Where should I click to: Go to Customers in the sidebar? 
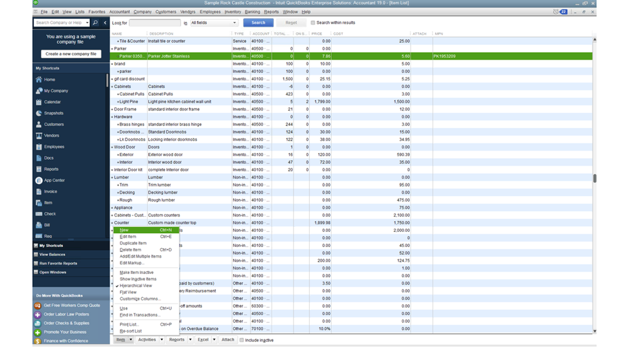[x=54, y=124]
